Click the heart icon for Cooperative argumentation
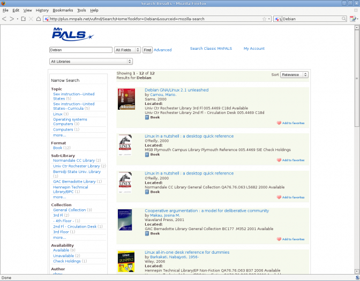This screenshot has width=360, height=281. click(279, 239)
